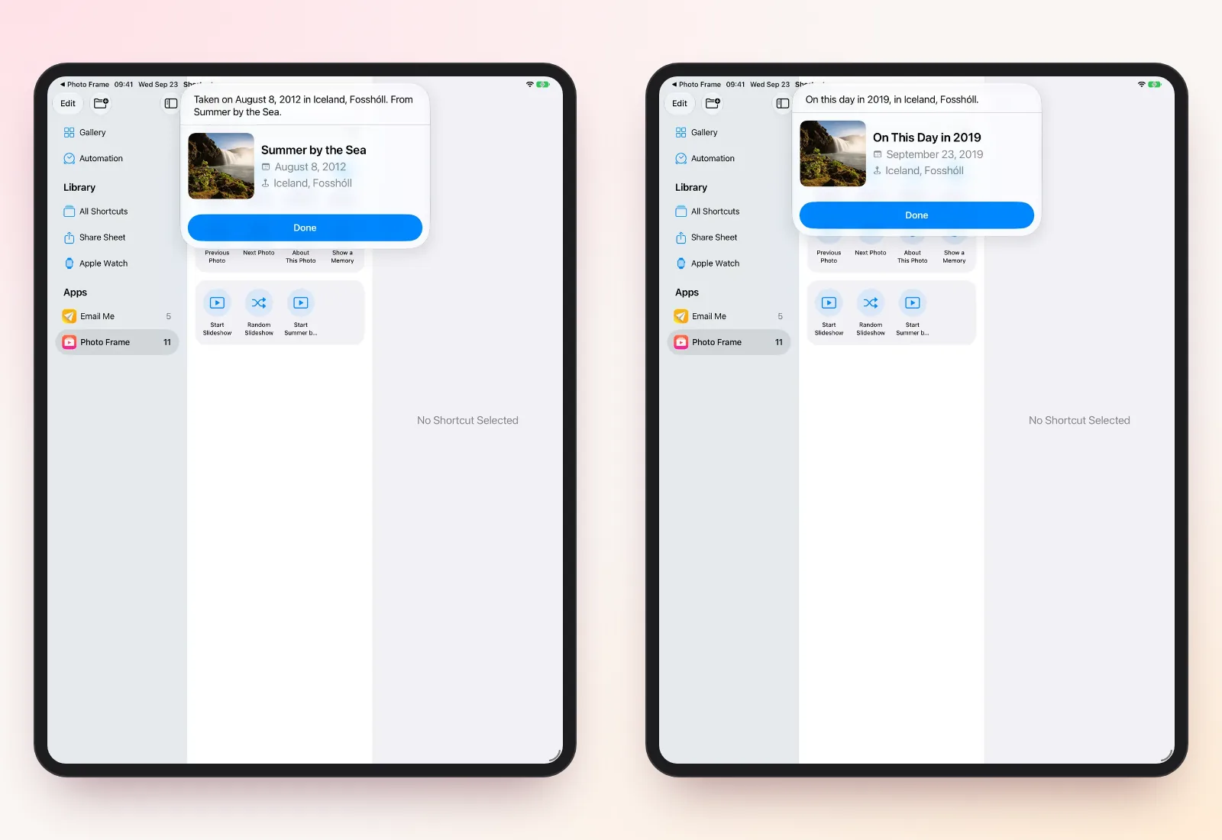Select Photo Frame app on the left iPad
This screenshot has height=840, width=1222.
117,342
